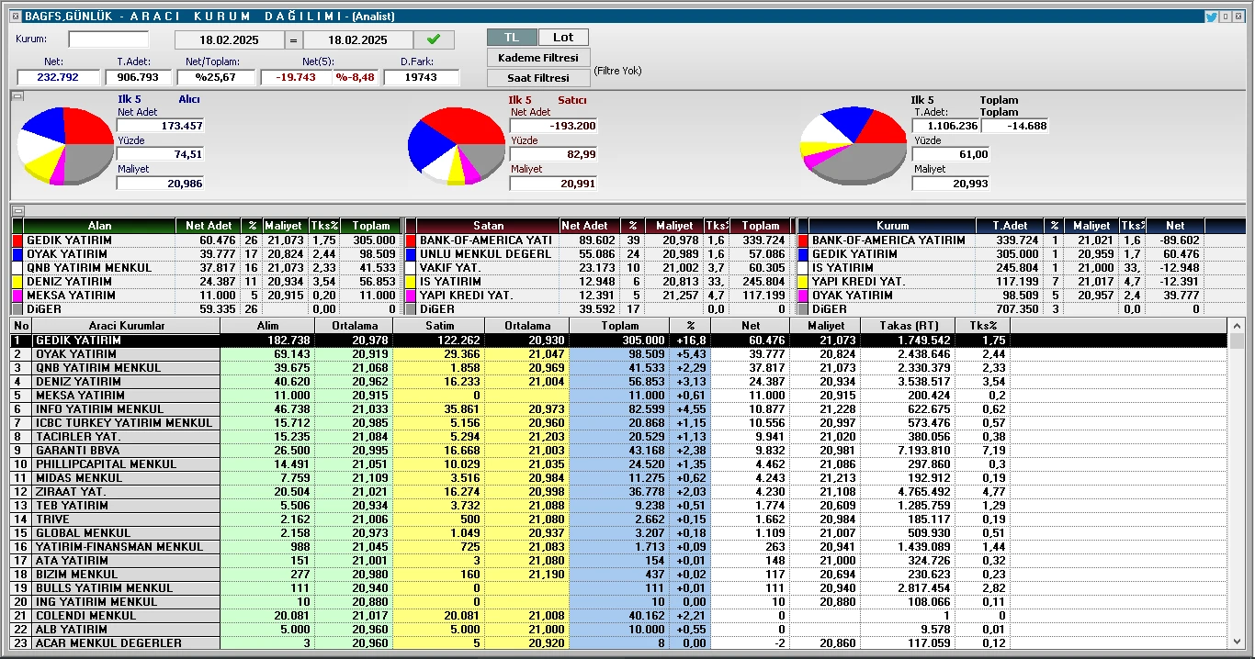1255x659 pixels.
Task: Click white swatch beside VAKIF YAT.
Action: pos(411,268)
